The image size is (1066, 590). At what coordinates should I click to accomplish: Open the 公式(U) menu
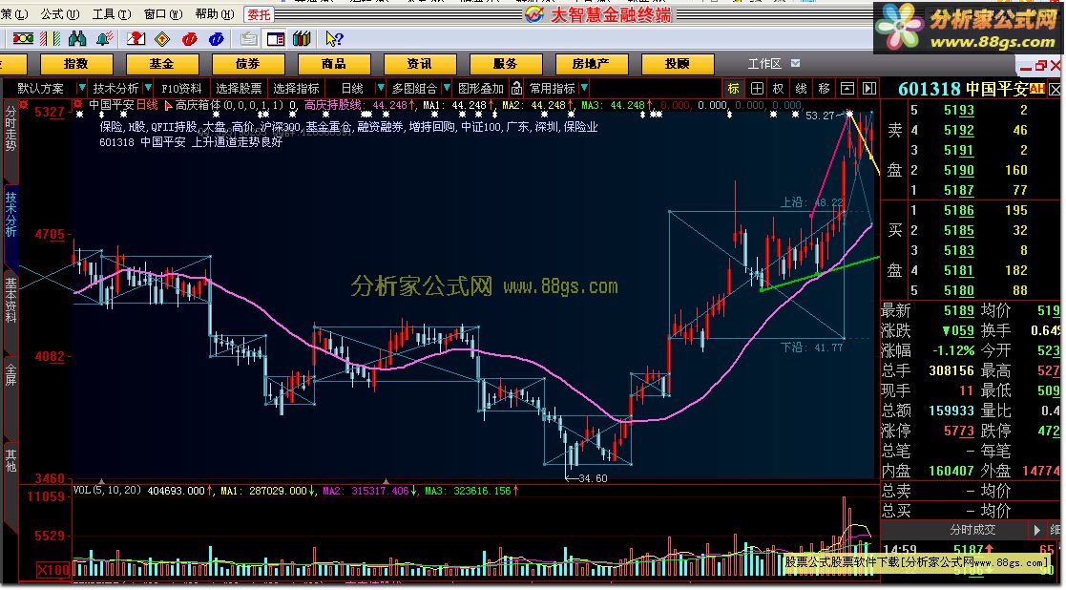coord(60,13)
